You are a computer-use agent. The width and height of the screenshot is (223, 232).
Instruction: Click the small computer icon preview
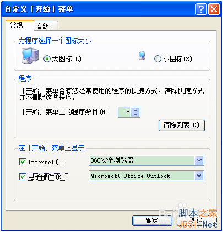[142, 56]
